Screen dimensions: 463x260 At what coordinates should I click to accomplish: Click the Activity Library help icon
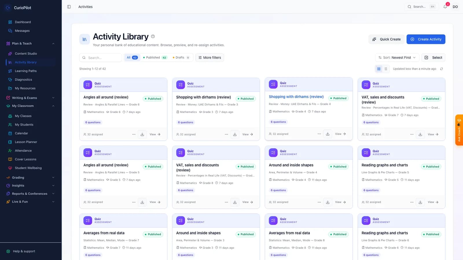pos(153,36)
